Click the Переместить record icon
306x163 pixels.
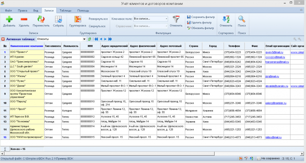point(41,19)
